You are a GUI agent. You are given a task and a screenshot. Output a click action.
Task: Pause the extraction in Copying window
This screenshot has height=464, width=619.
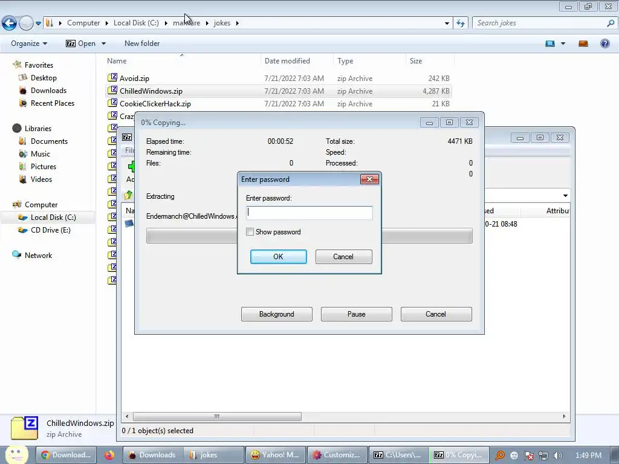[357, 314]
